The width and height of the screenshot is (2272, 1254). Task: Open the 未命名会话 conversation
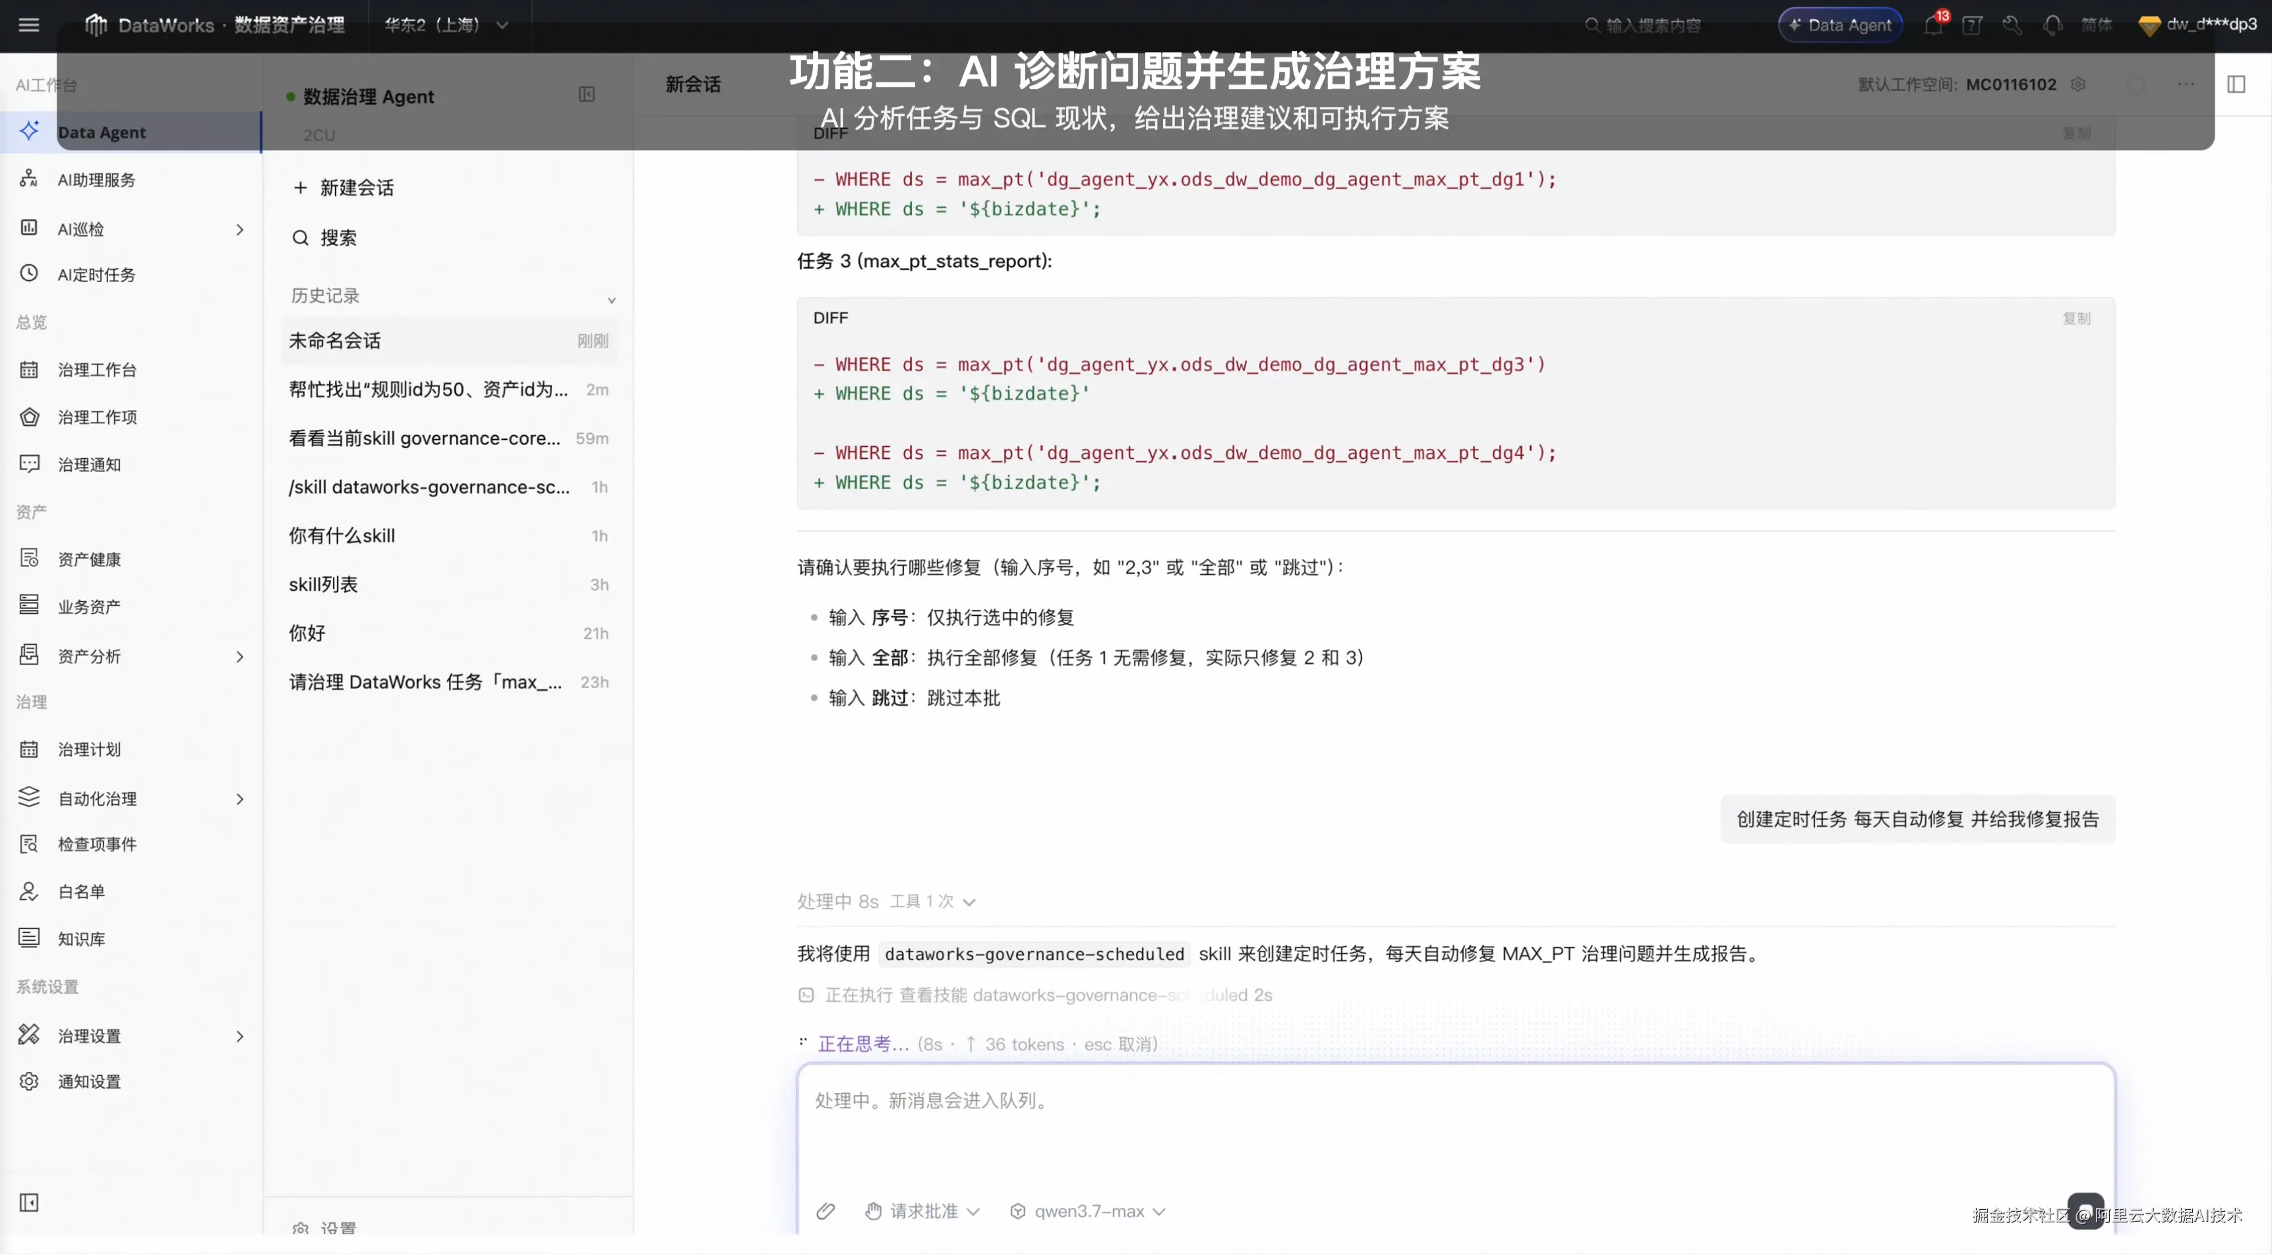tap(449, 340)
